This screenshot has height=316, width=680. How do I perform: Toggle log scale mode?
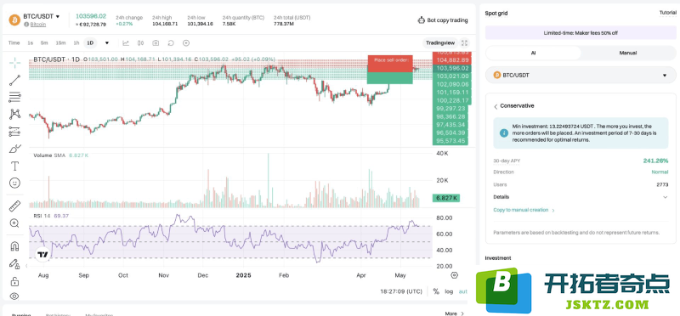click(449, 291)
